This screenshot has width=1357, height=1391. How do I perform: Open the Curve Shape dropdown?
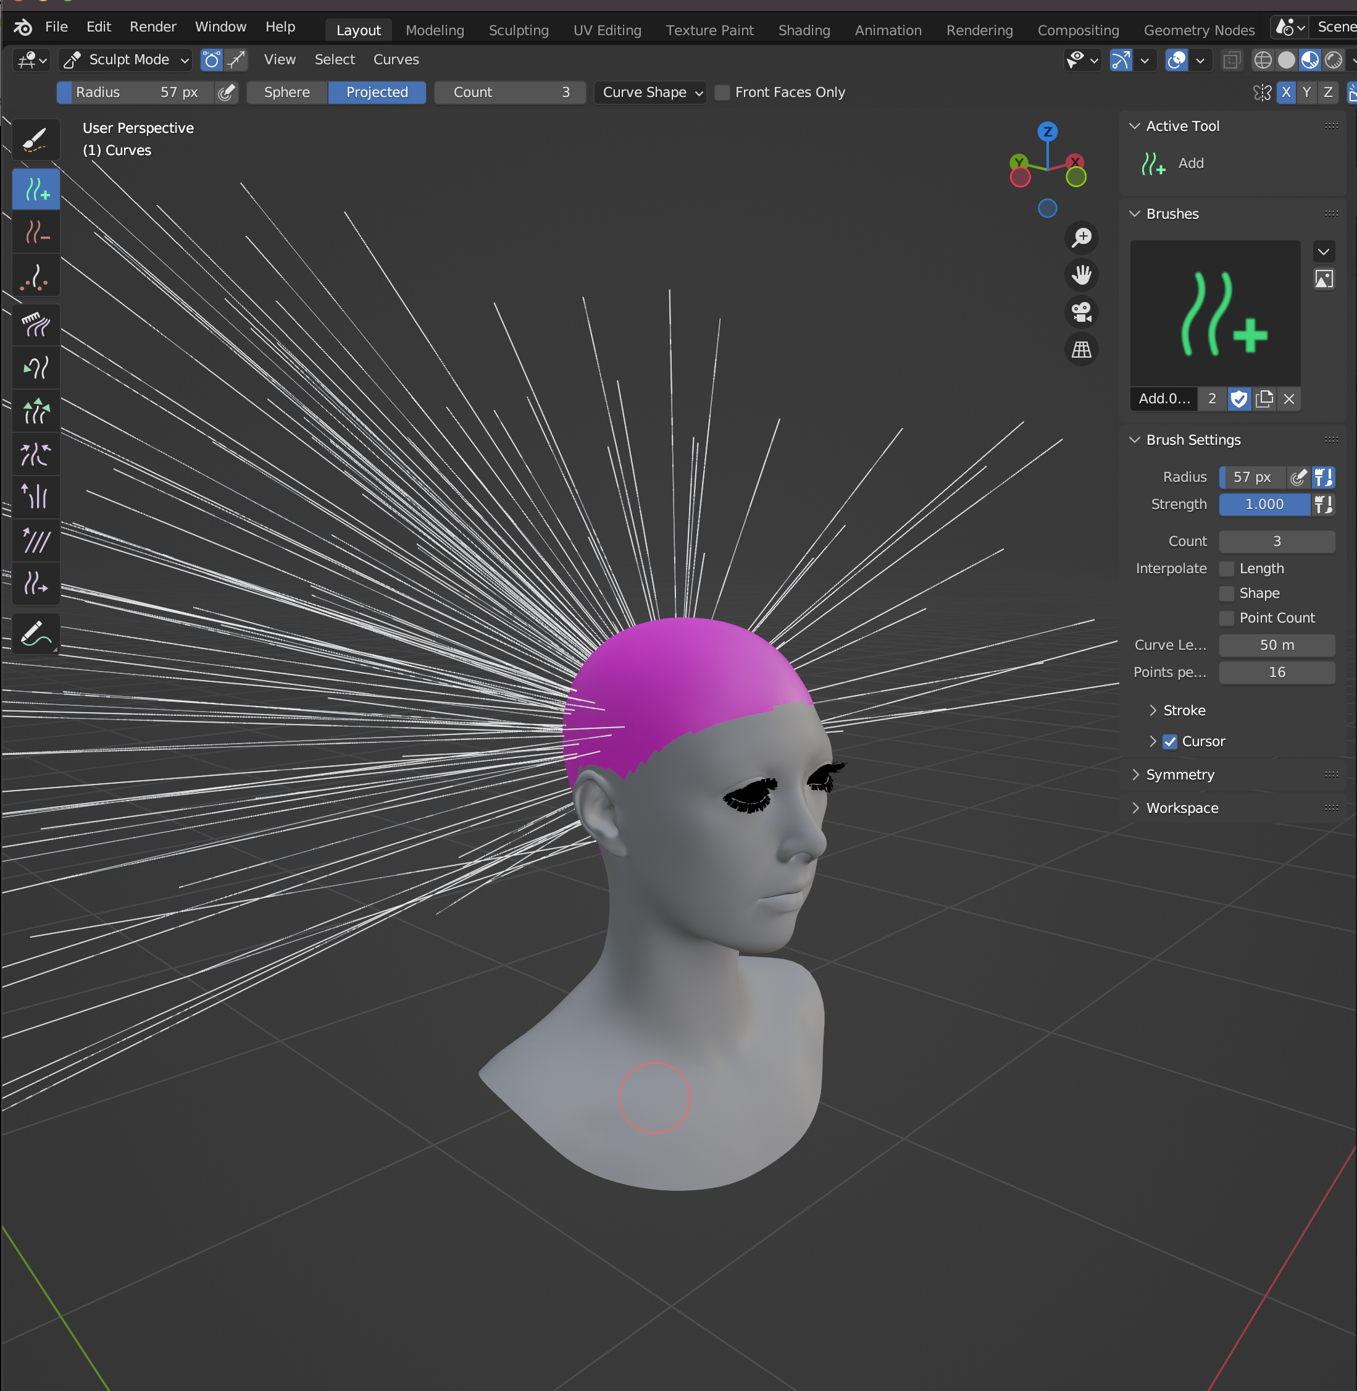click(650, 93)
